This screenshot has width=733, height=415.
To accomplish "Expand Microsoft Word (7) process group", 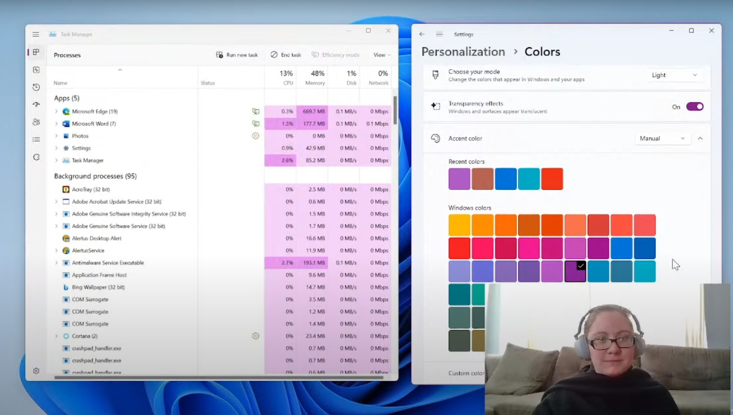I will click(x=56, y=123).
